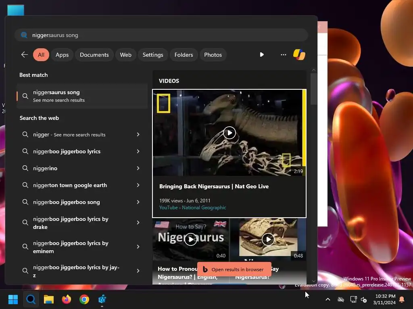Play the 0:48 skull video
The width and height of the screenshot is (413, 309).
point(268,239)
